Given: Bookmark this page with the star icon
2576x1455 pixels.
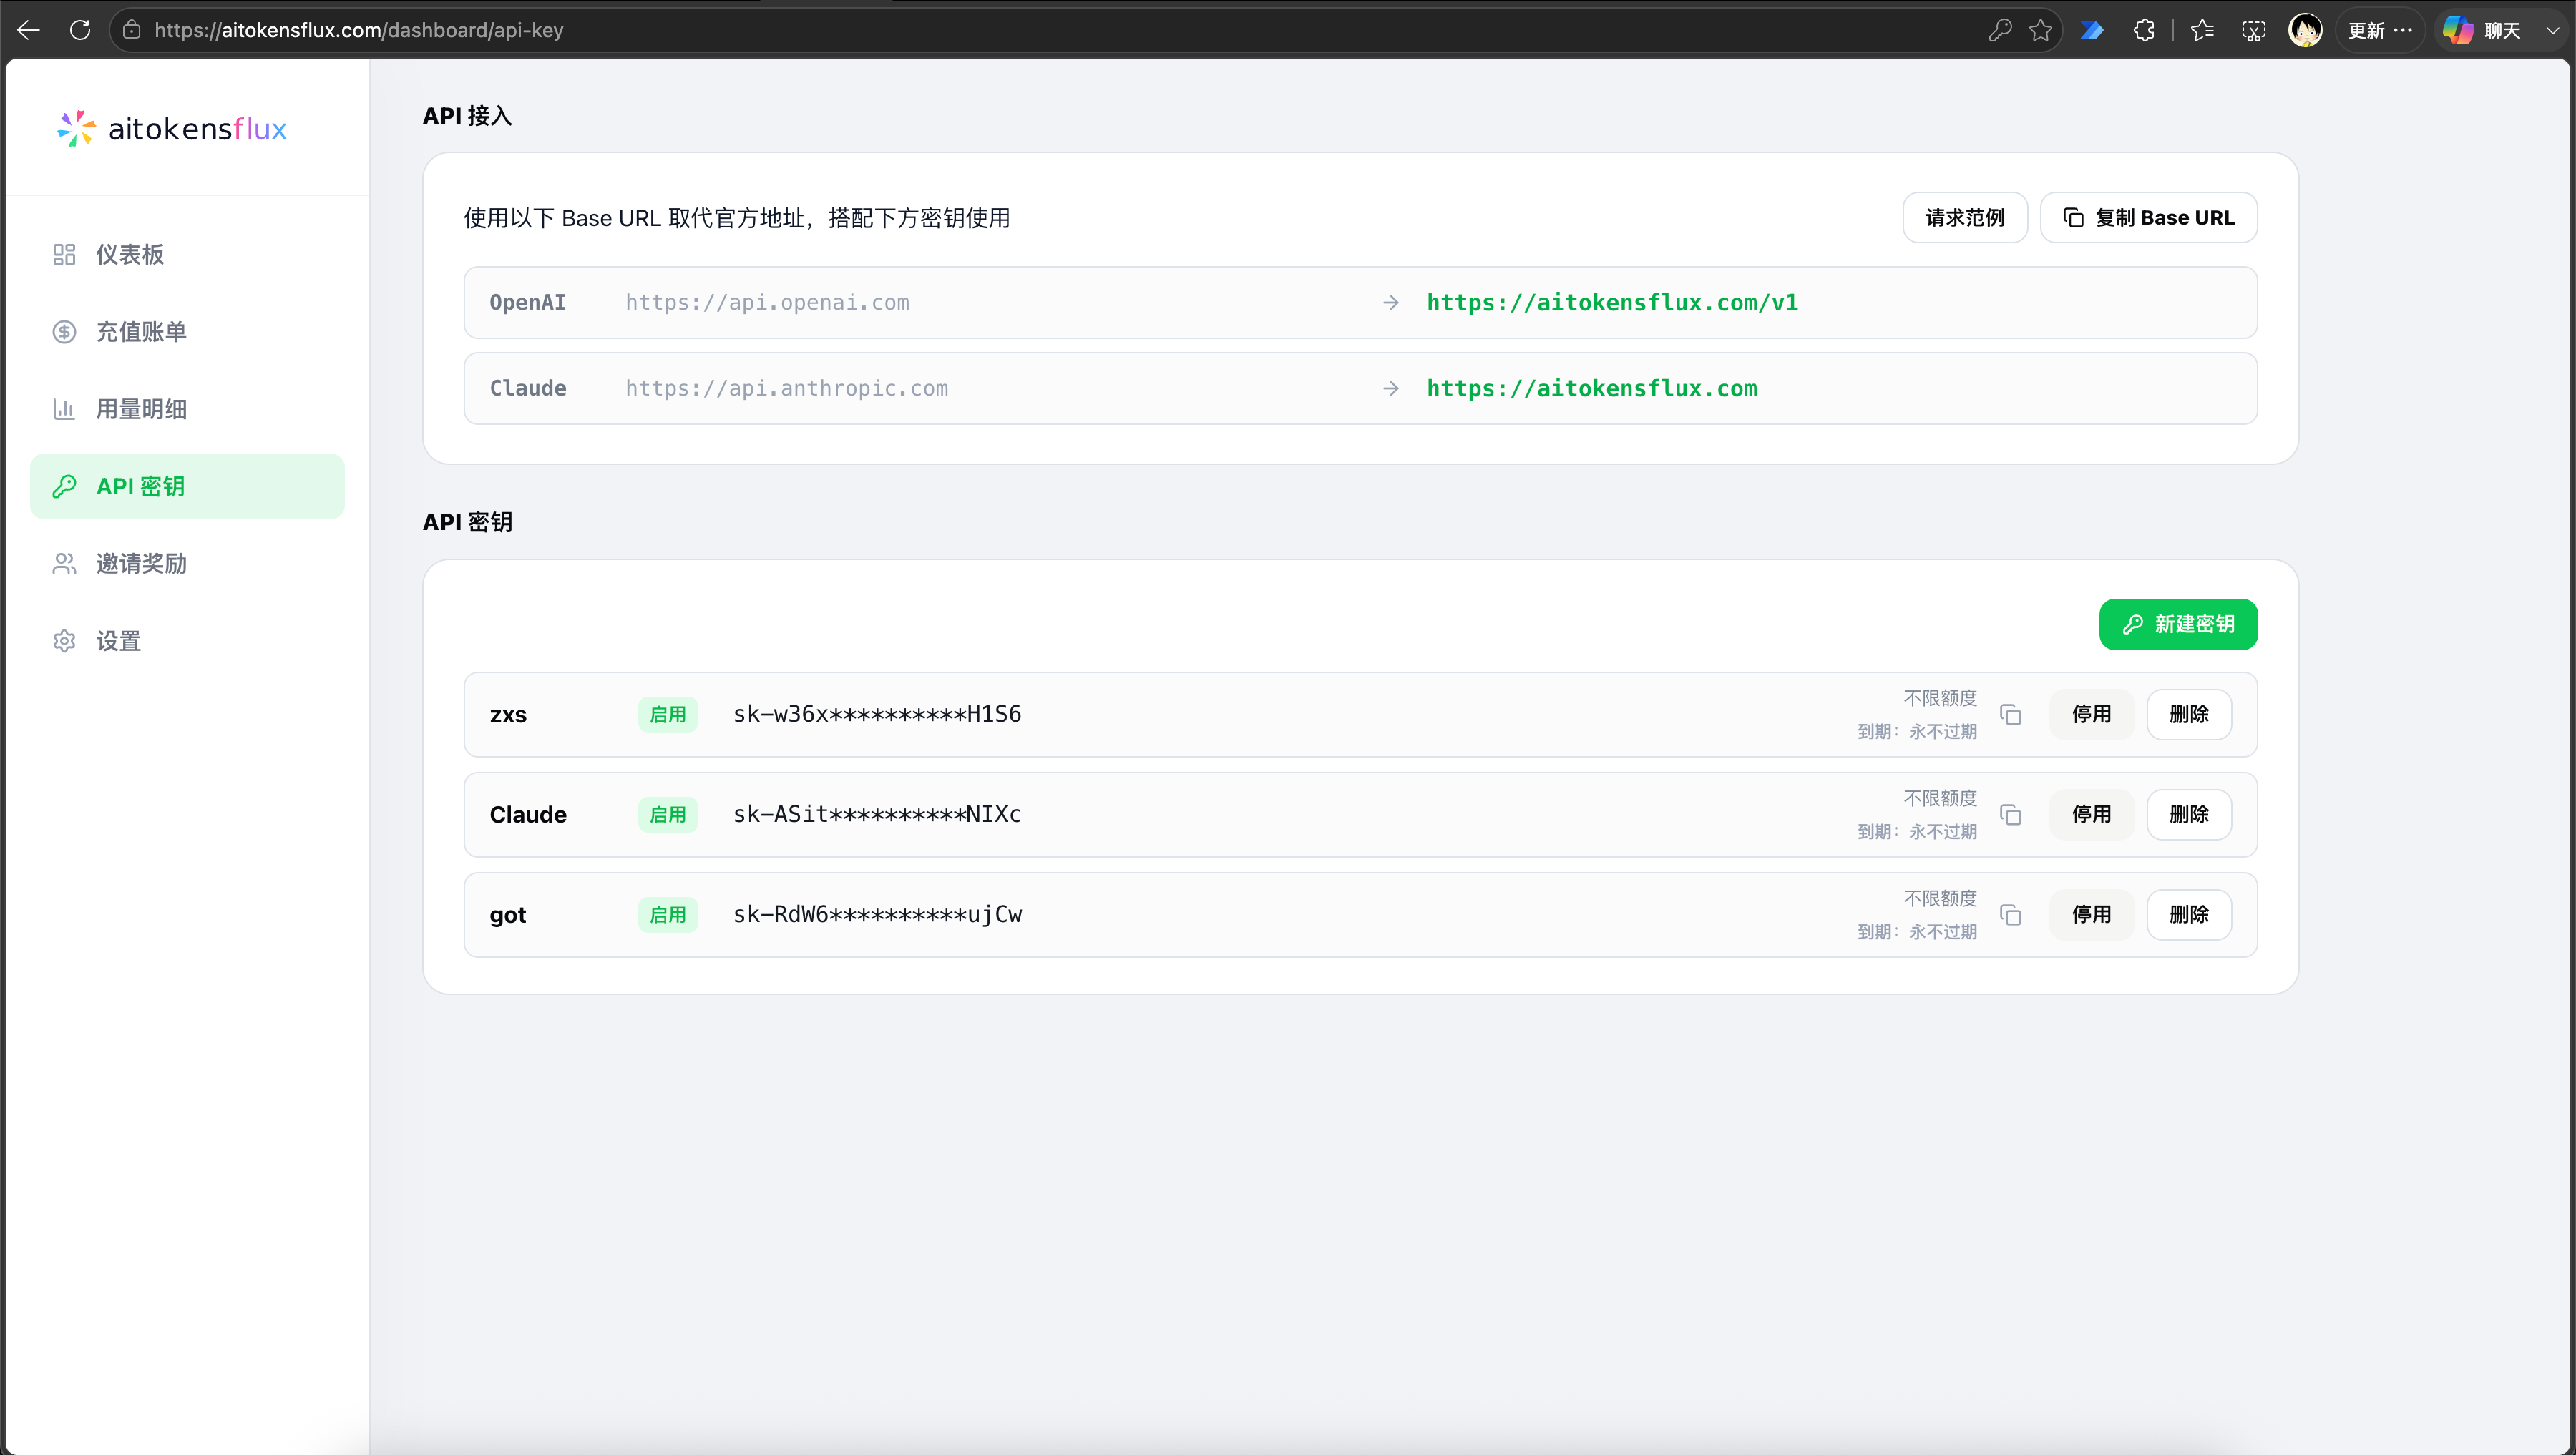Looking at the screenshot, I should (2041, 30).
